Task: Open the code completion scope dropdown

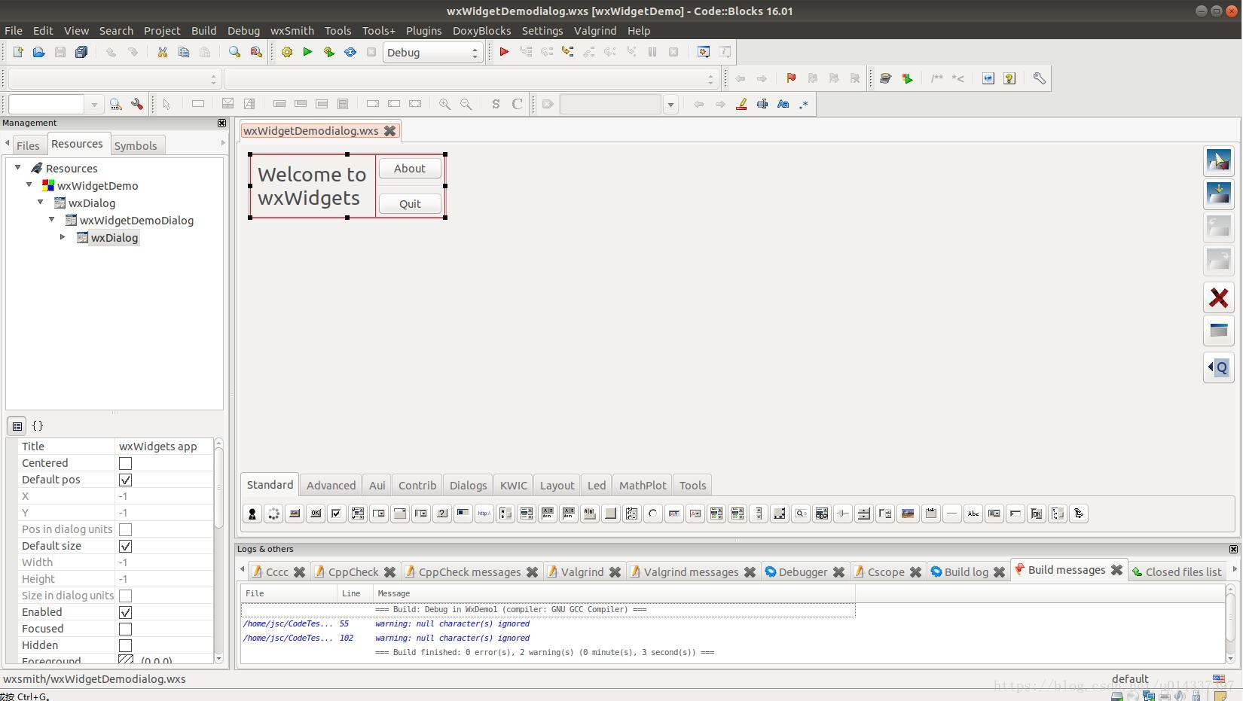Action: [x=114, y=78]
